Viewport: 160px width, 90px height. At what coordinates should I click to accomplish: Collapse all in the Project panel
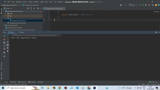coord(34,8)
